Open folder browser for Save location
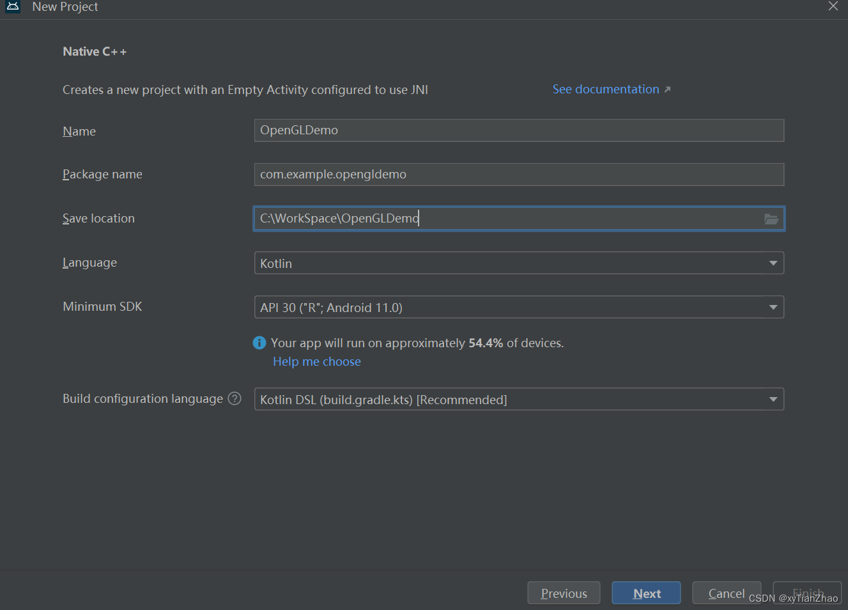 [771, 219]
